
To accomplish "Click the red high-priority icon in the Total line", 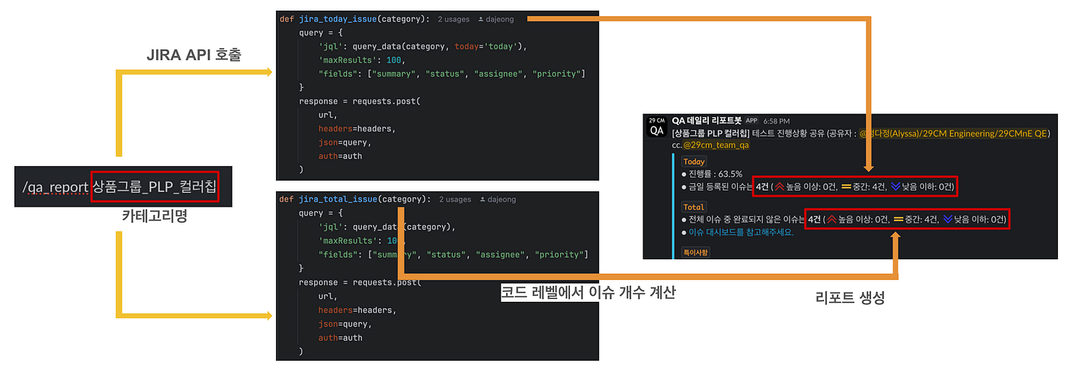I will (831, 220).
